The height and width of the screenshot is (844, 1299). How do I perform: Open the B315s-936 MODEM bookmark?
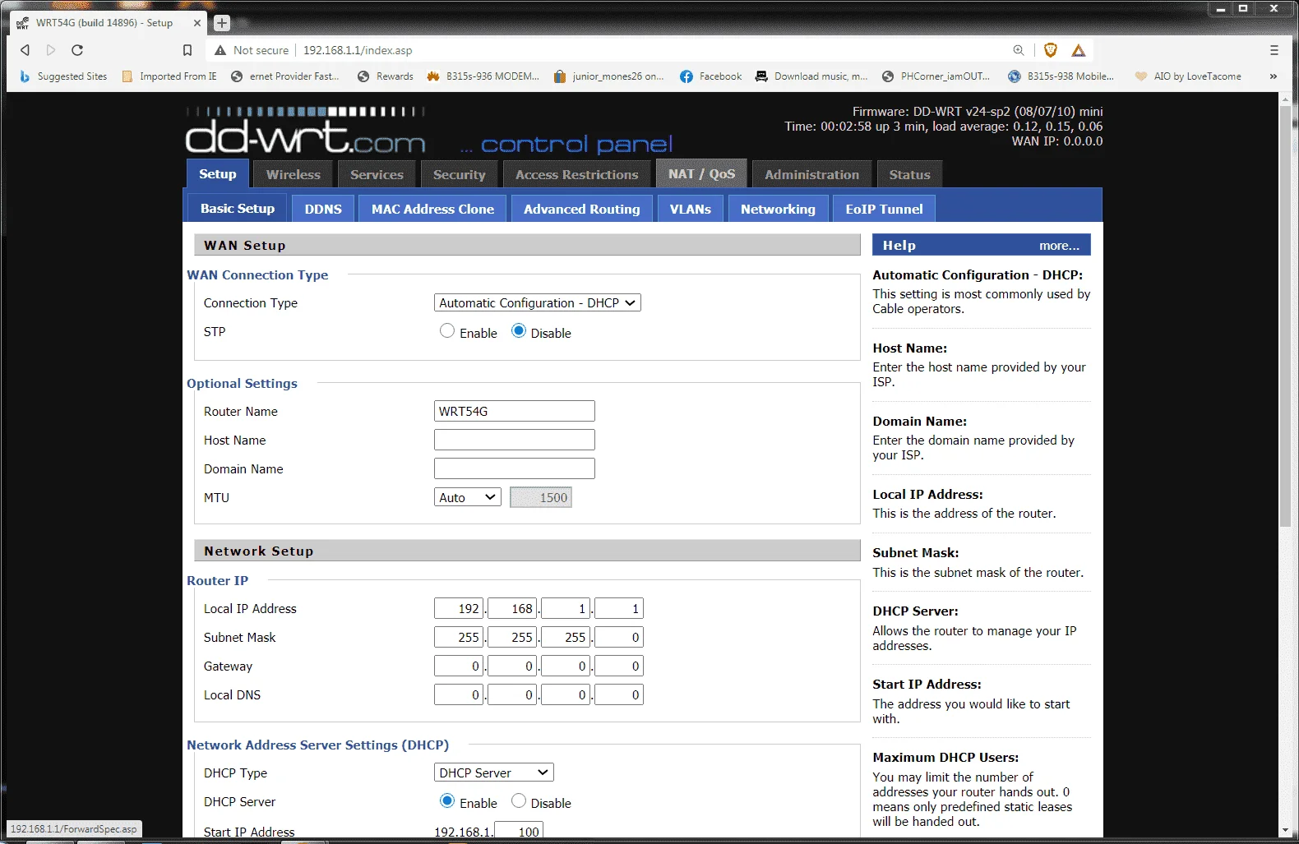(x=483, y=76)
